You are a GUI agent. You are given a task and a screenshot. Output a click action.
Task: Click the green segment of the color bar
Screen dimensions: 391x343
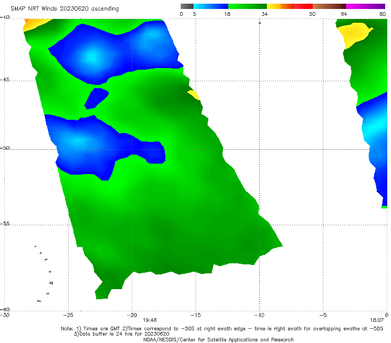click(247, 6)
